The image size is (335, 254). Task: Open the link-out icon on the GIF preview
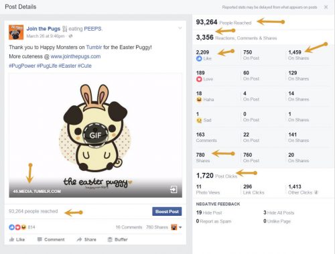pyautogui.click(x=174, y=190)
